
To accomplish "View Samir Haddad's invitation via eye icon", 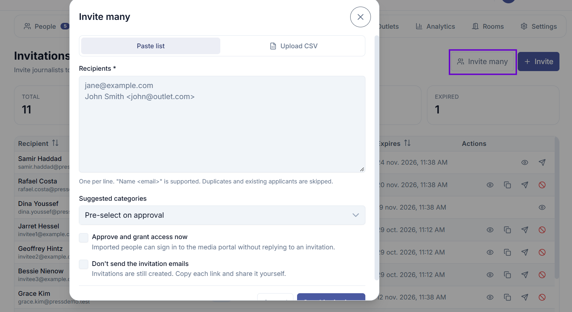I will pos(525,162).
